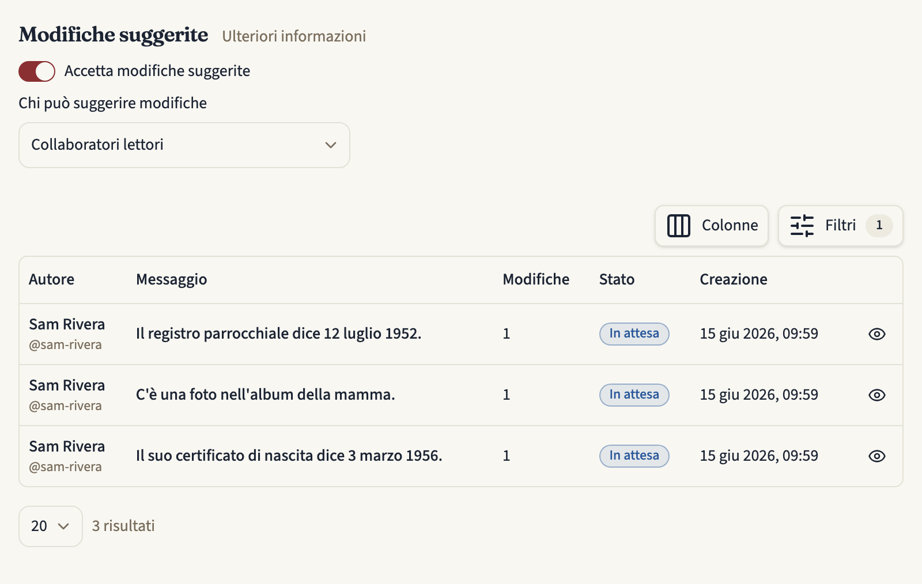Sort by the Messaggio column header
Screen dimensions: 922x584
(x=172, y=279)
